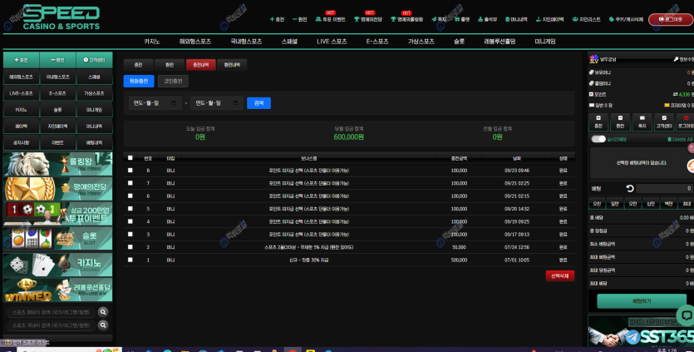Click the green 배팅하기 button
This screenshot has height=352, width=694.
tap(641, 300)
